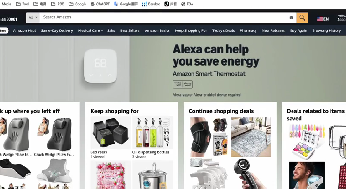Click the orange search magnifier button

302,18
